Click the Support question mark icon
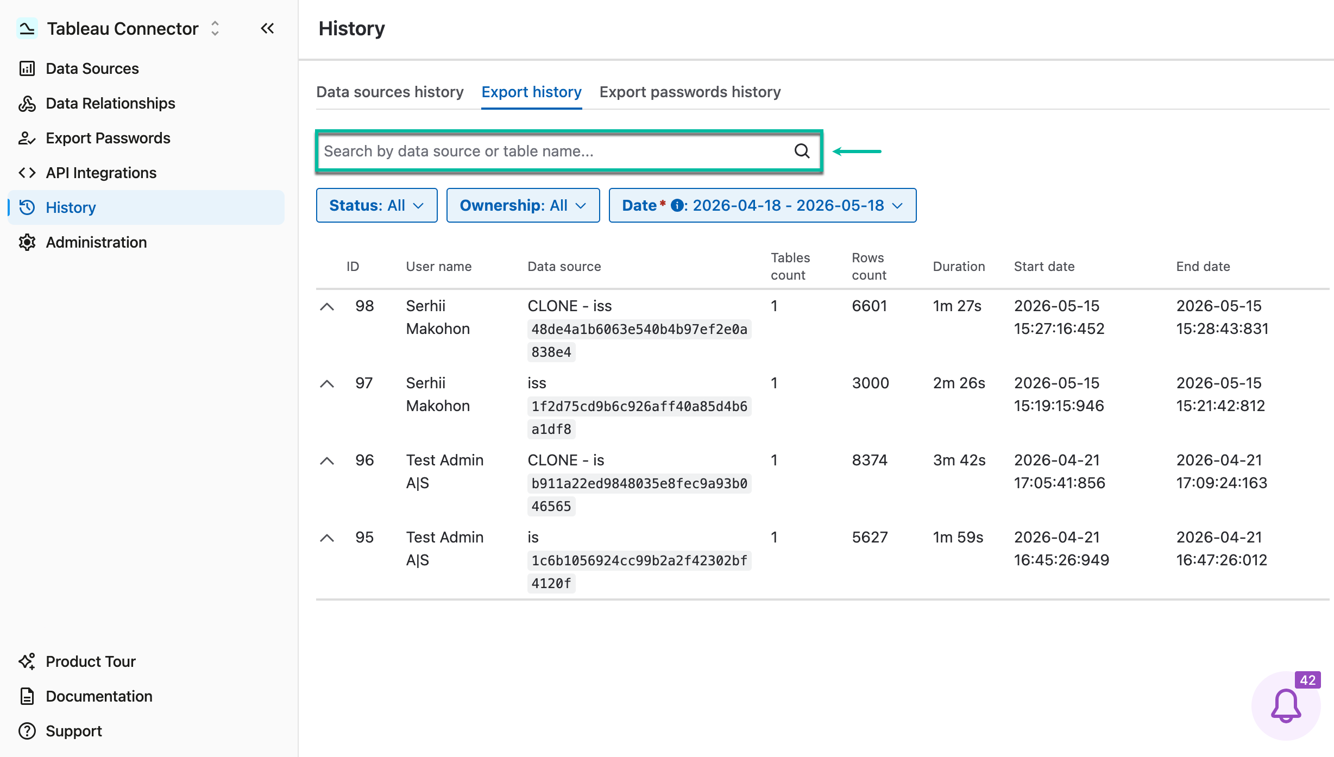This screenshot has height=757, width=1334. (27, 731)
